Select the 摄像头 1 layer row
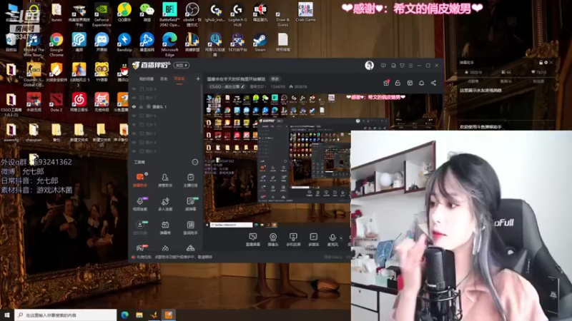This screenshot has width=572, height=321. coord(165,106)
